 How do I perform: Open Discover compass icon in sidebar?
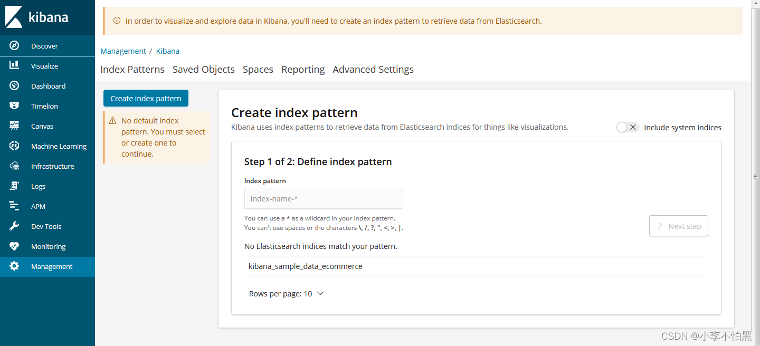coord(14,46)
